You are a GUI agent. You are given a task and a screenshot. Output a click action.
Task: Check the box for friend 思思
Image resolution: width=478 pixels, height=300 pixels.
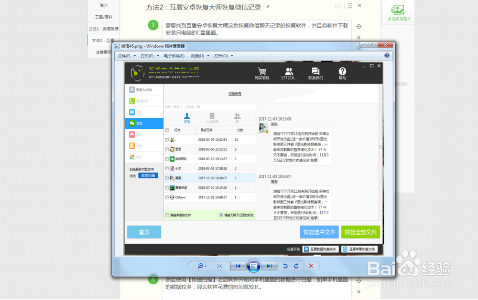pos(167,149)
